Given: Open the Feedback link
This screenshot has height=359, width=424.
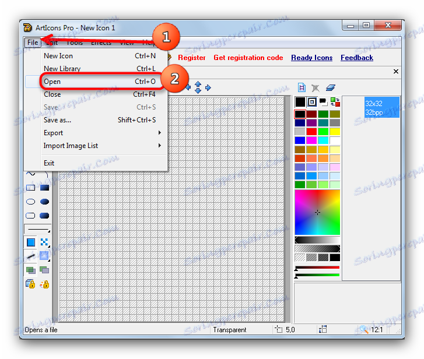Looking at the screenshot, I should (x=357, y=58).
